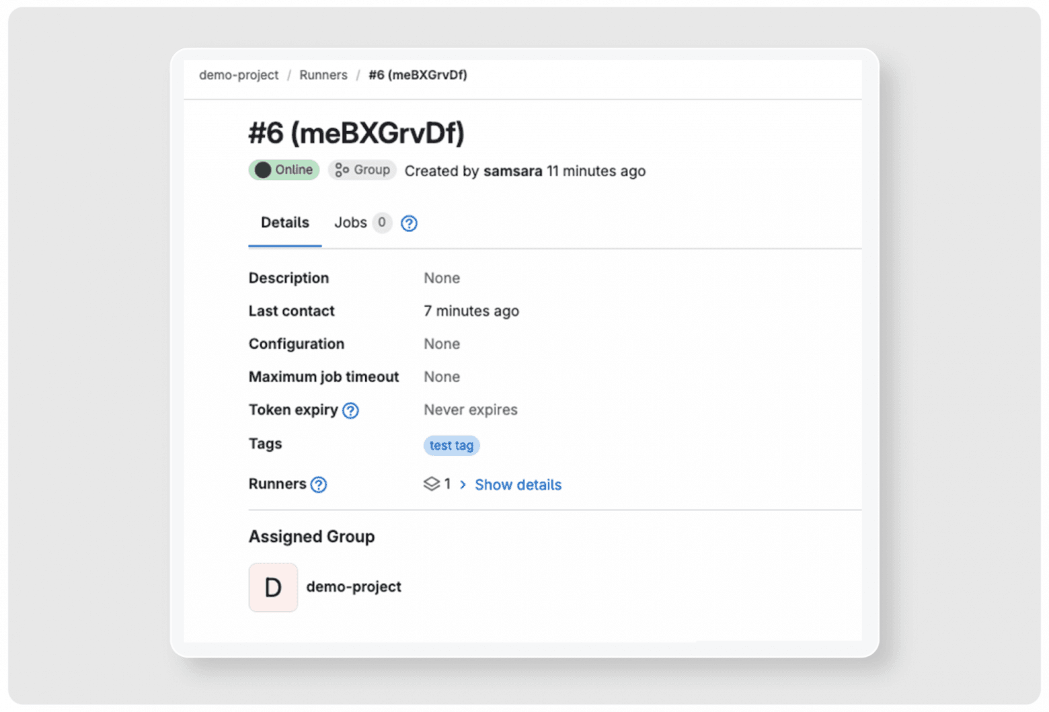Click the Group runner type badge
Viewport: 1049px width, 712px height.
[362, 170]
